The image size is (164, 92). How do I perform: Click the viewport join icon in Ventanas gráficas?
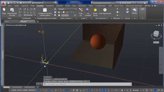click(x=55, y=12)
